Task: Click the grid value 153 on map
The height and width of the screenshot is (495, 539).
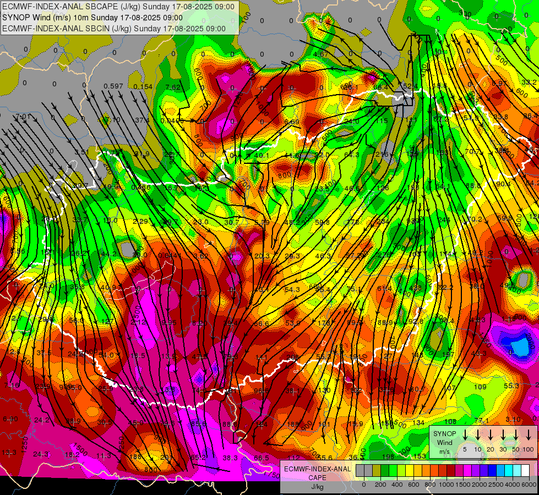Action: 420,456
